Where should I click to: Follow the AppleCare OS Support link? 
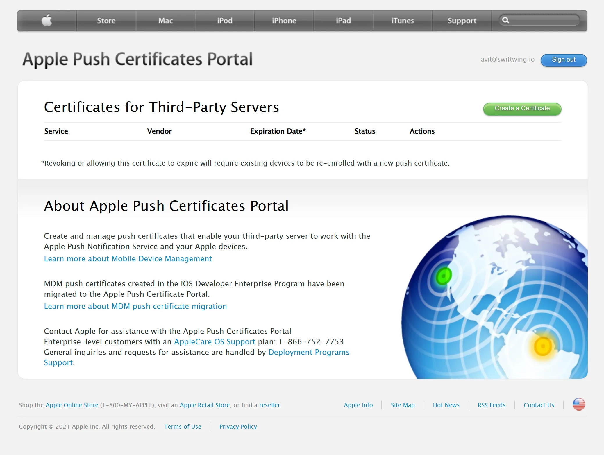[x=215, y=342]
